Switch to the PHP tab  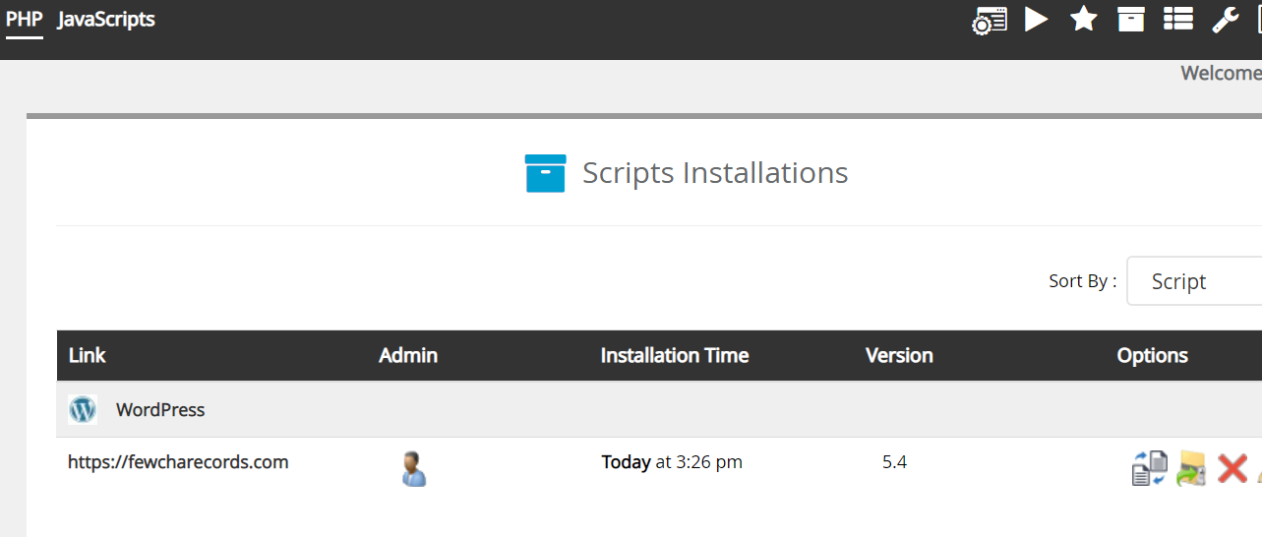click(25, 19)
